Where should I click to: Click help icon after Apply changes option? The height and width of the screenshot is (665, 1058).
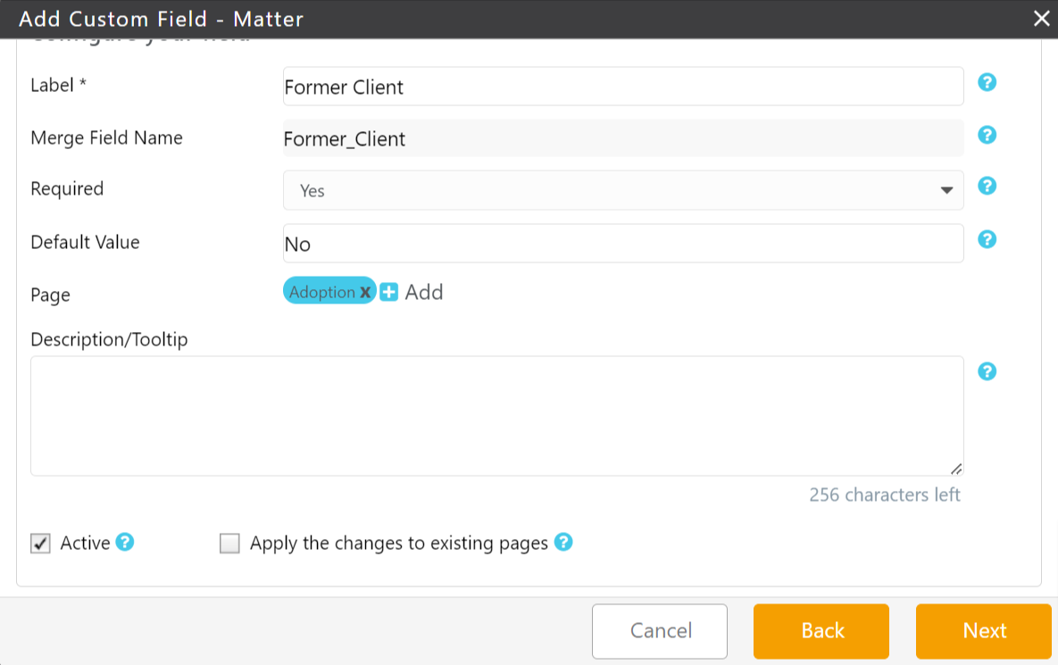point(563,542)
